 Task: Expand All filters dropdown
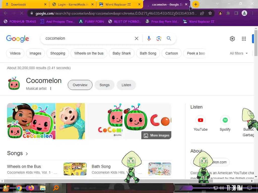[x=239, y=53]
